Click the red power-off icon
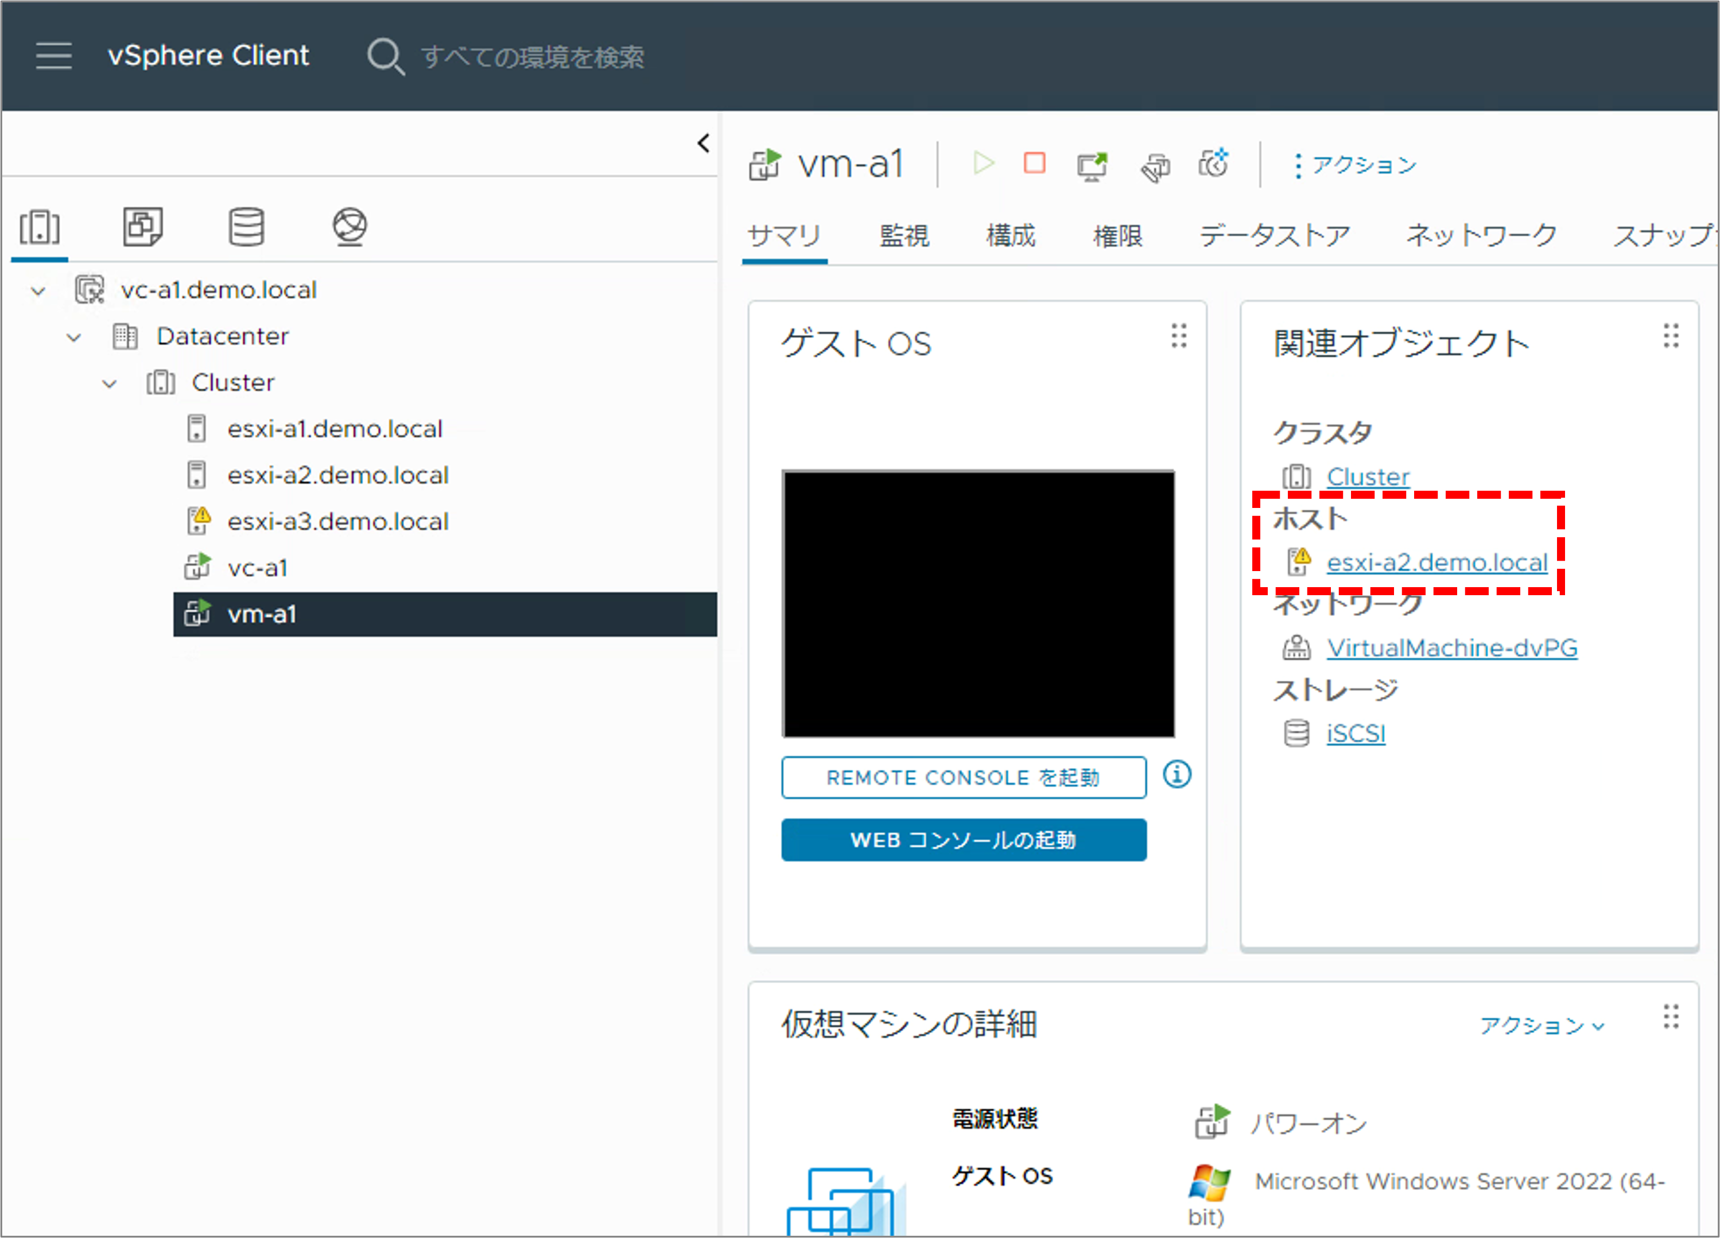This screenshot has height=1238, width=1720. click(1034, 163)
